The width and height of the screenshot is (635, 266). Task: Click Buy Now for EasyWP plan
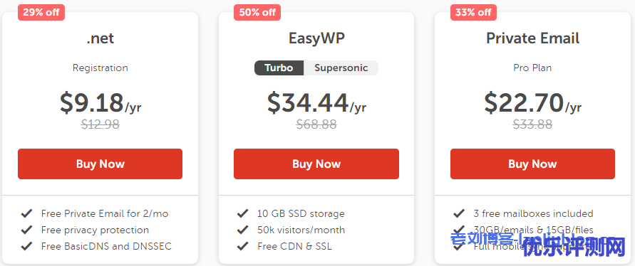click(x=316, y=164)
